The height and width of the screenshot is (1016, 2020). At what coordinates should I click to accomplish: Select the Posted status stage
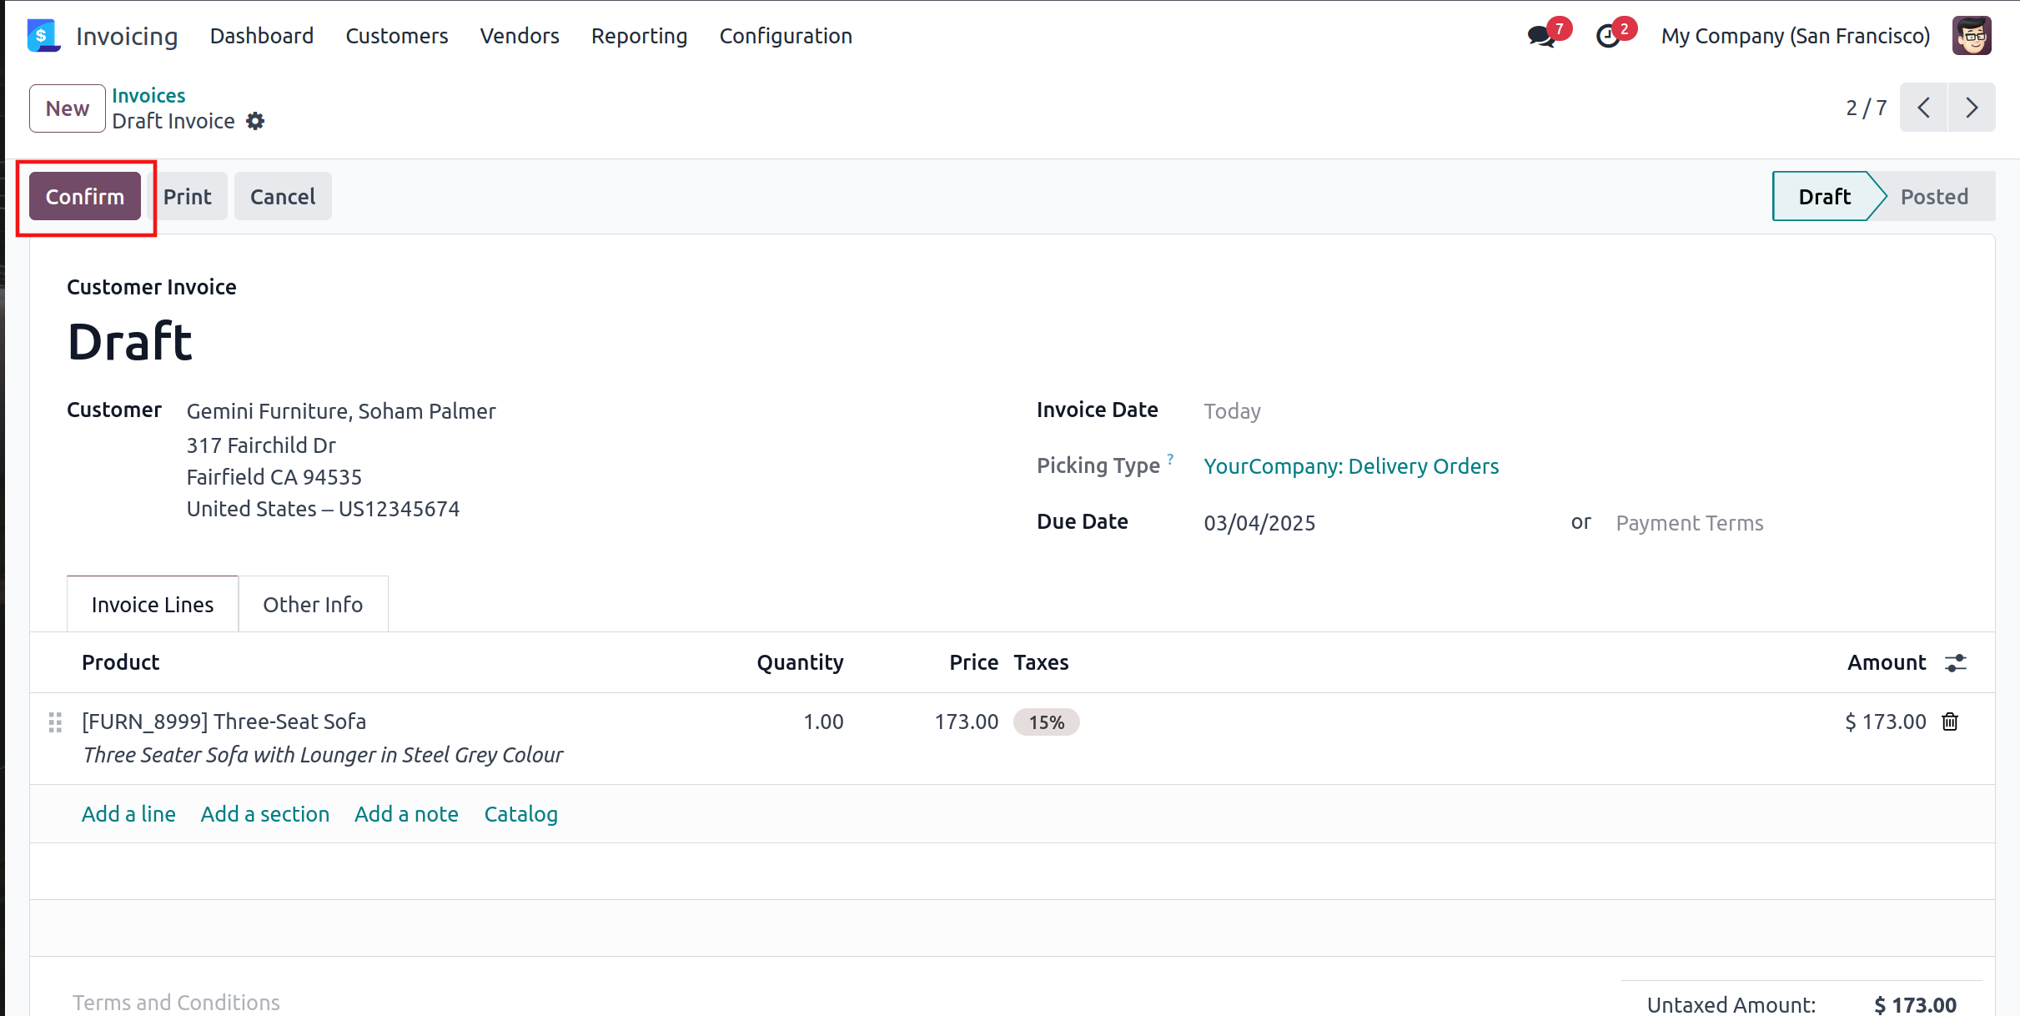[x=1933, y=197]
